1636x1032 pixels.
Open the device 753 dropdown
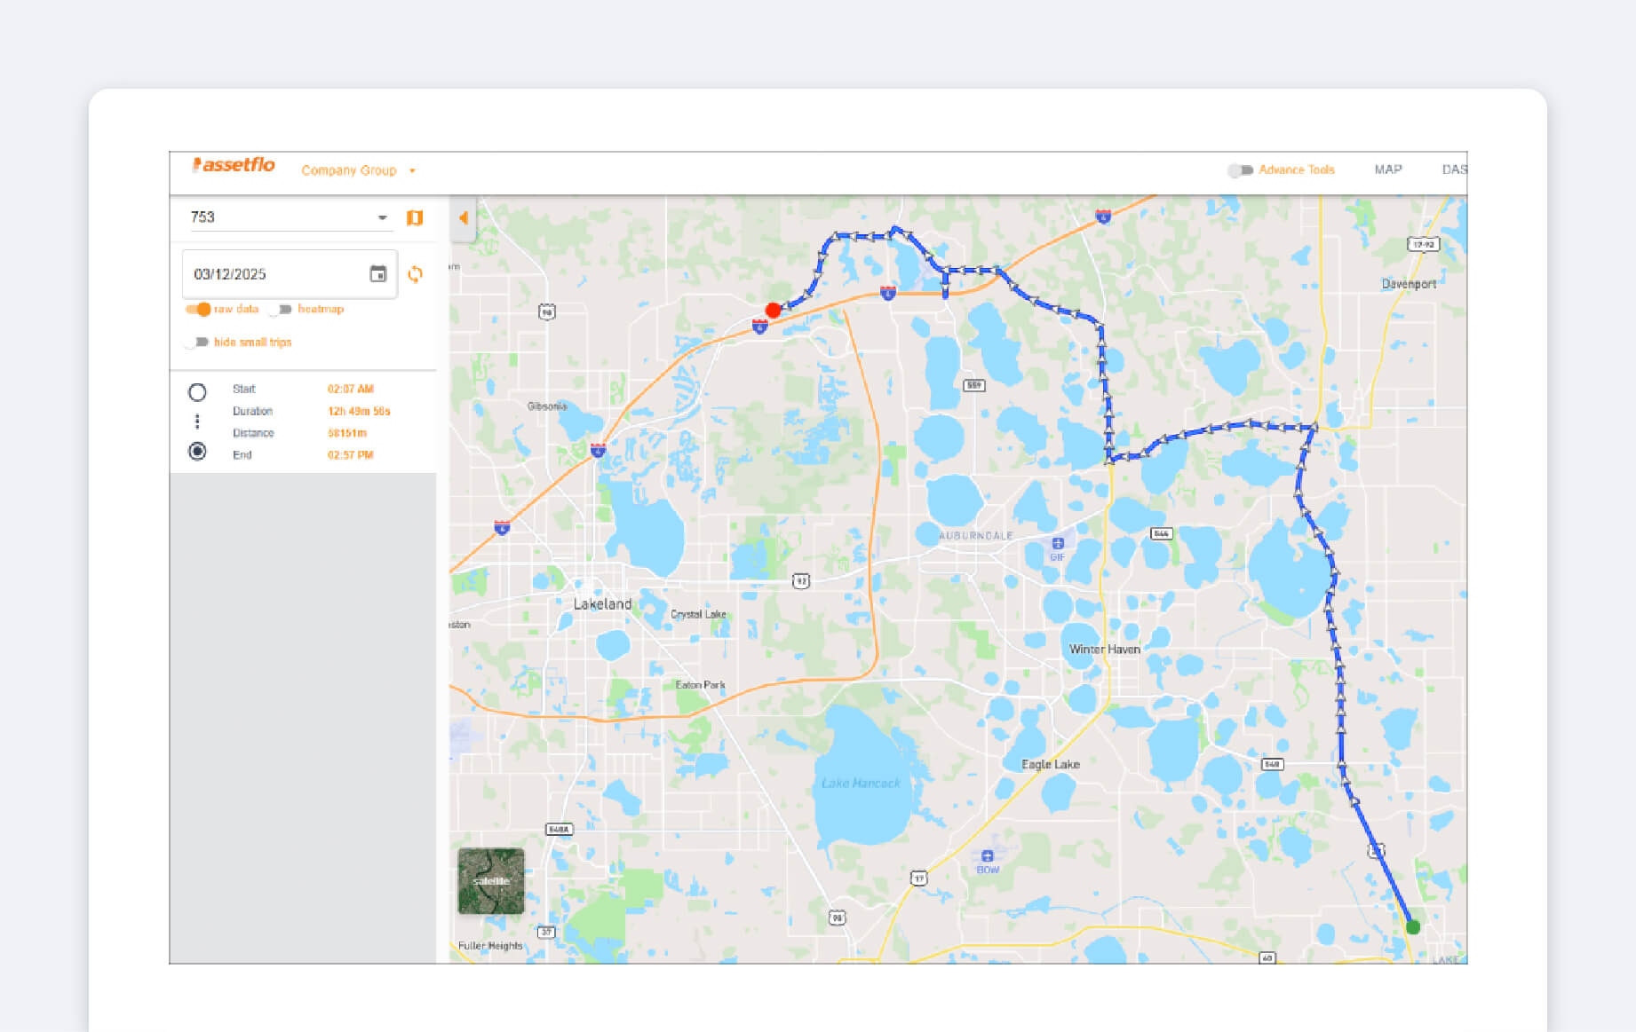click(x=382, y=217)
